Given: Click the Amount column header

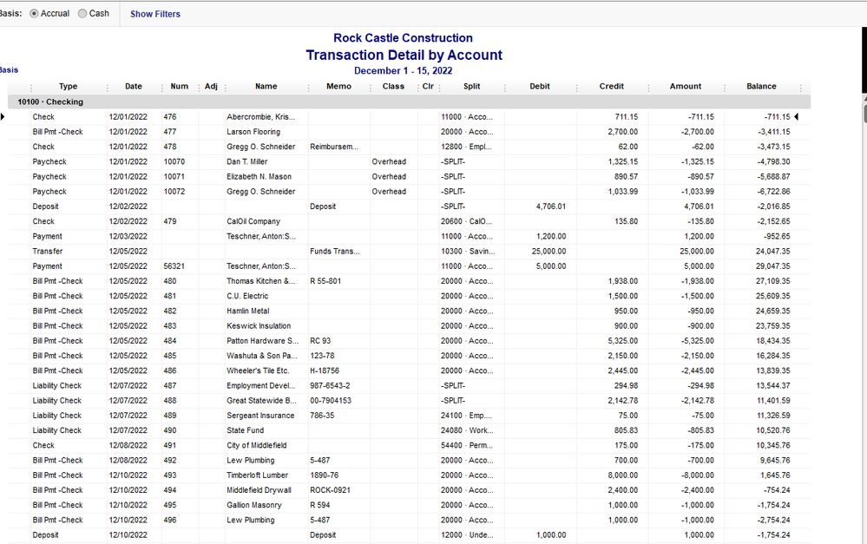Looking at the screenshot, I should (x=685, y=87).
